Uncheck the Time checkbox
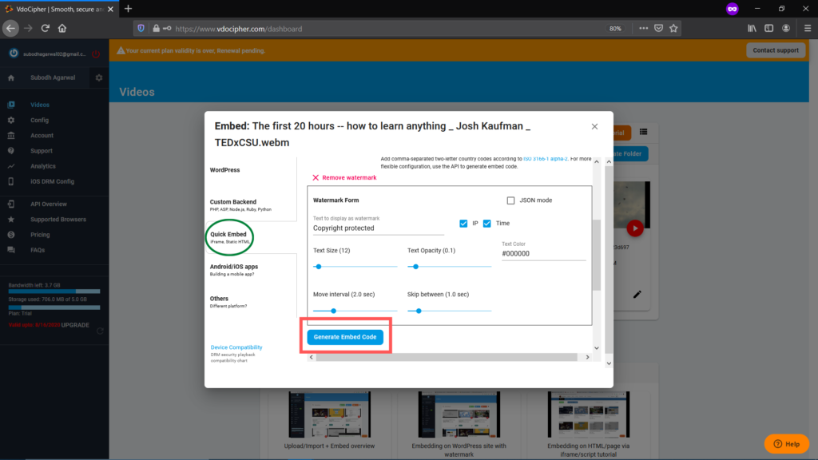This screenshot has height=460, width=818. click(x=486, y=224)
